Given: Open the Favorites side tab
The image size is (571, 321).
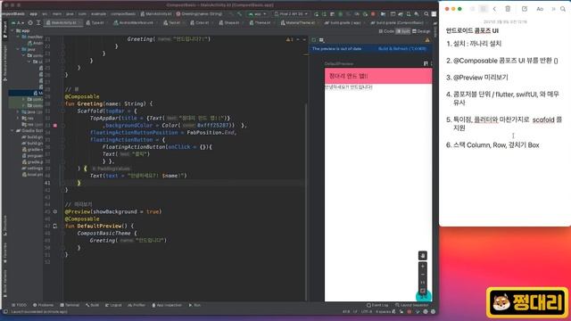Looking at the screenshot, I should tap(4, 252).
